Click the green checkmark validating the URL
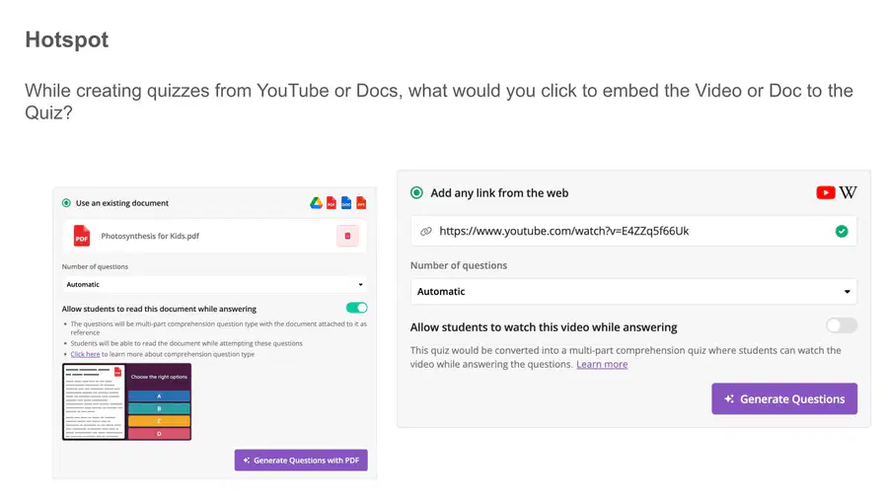 pos(842,231)
